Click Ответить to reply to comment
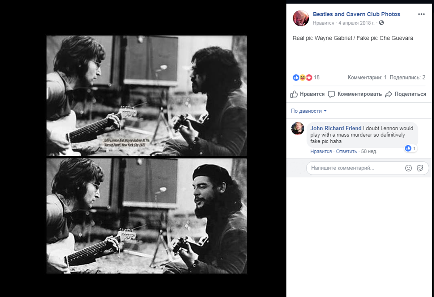This screenshot has height=297, width=434. pyautogui.click(x=346, y=151)
